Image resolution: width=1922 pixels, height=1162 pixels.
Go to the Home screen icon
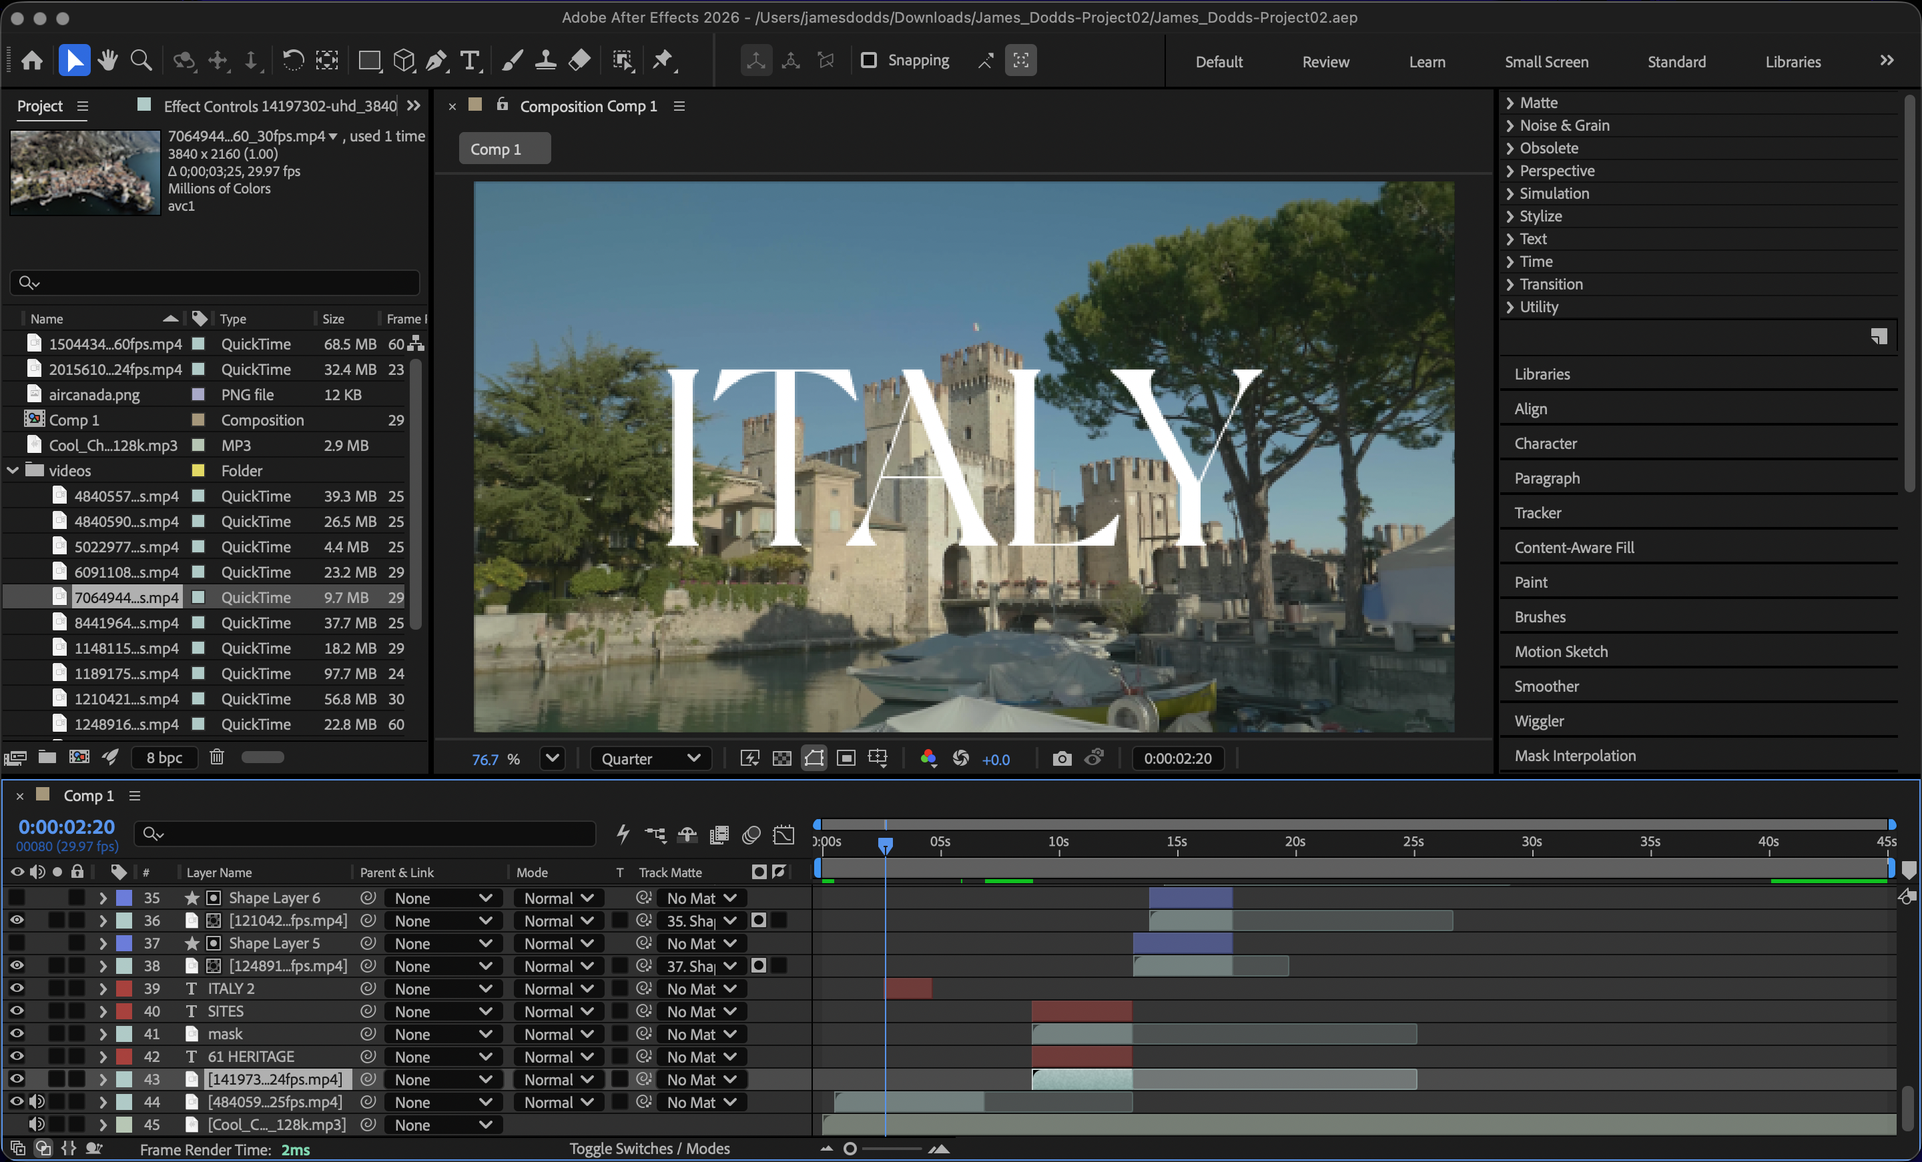(x=32, y=61)
